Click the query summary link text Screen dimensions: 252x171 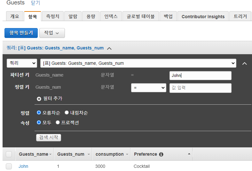55,48
